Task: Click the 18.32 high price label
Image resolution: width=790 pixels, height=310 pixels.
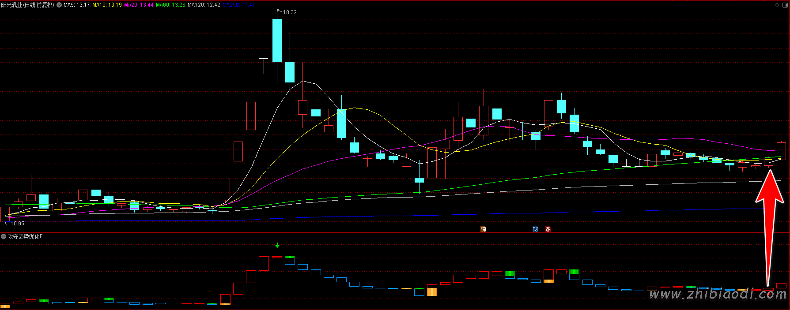Action: click(x=290, y=12)
